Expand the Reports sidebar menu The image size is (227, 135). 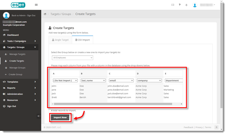click(19, 88)
